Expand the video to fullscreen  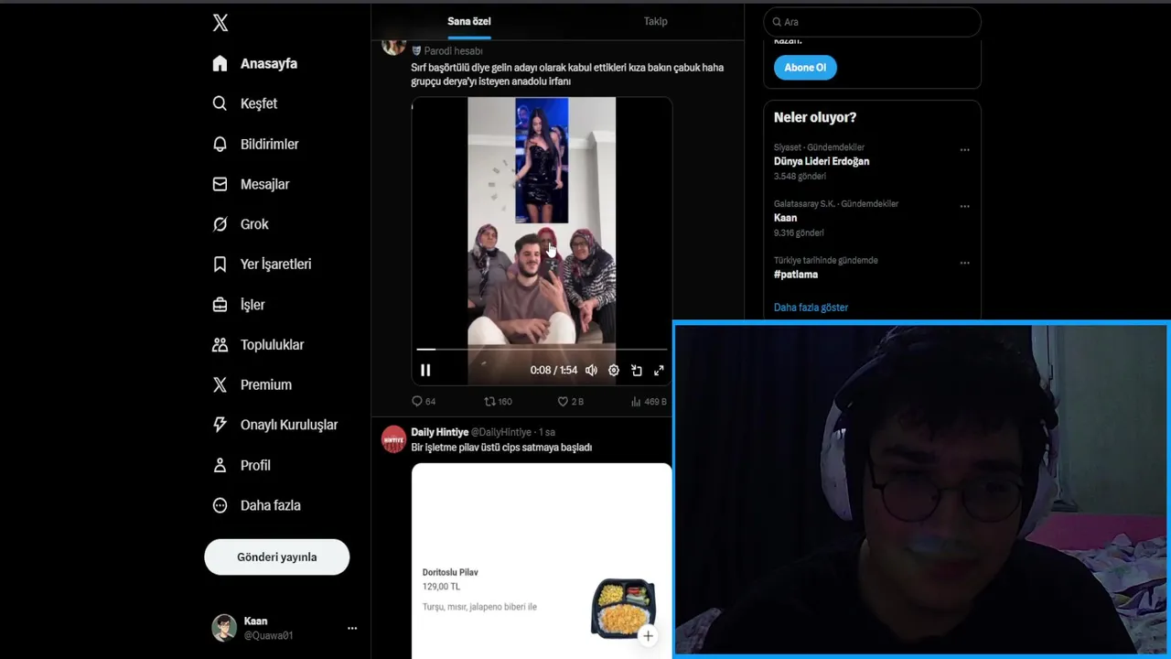659,370
